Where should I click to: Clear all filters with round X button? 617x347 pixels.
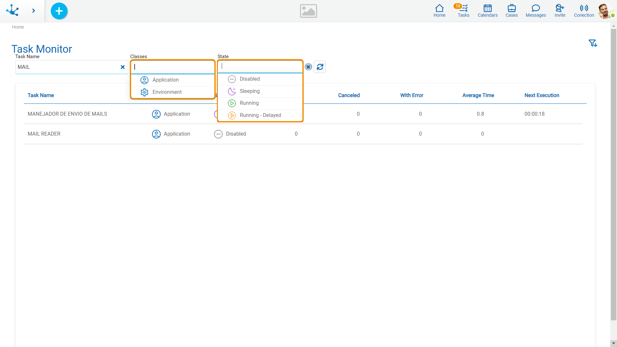[308, 67]
